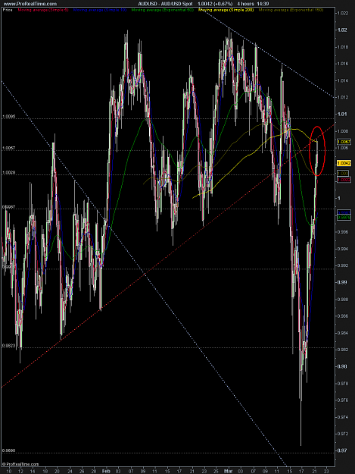Click the 0.97 tick on price axis
This screenshot has height=474, width=355.
pyautogui.click(x=342, y=450)
